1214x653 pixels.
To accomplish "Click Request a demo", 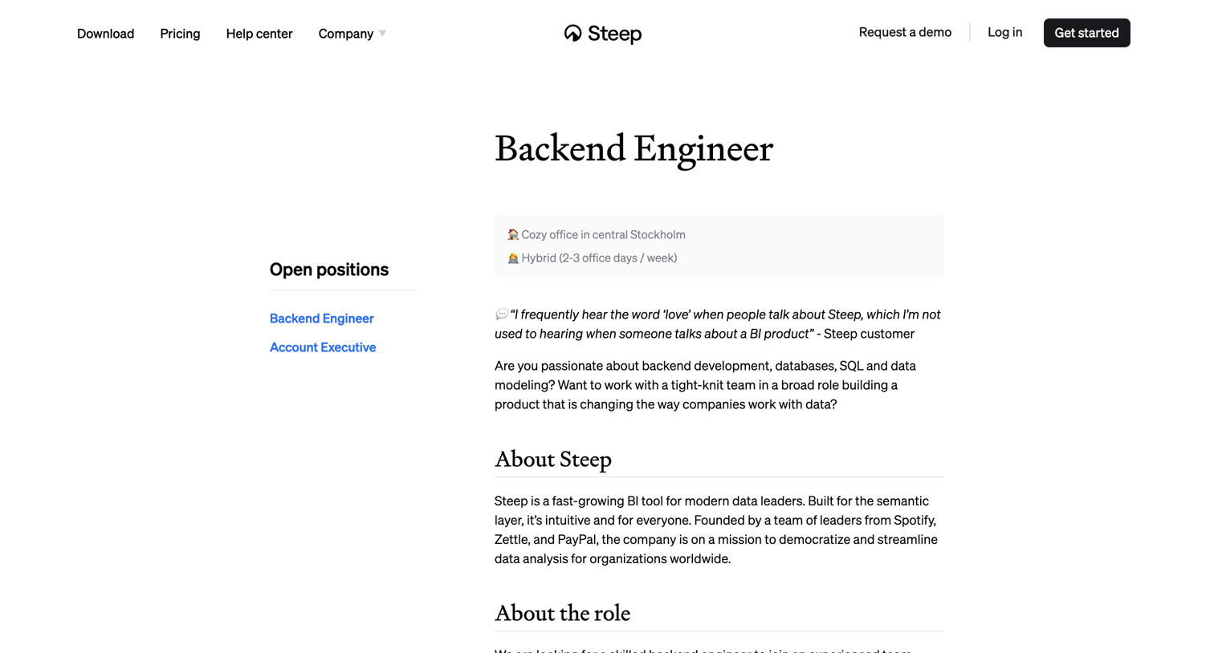I will (905, 32).
